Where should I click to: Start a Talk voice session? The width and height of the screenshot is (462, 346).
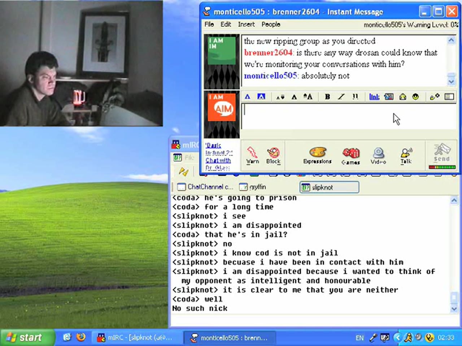pos(406,155)
